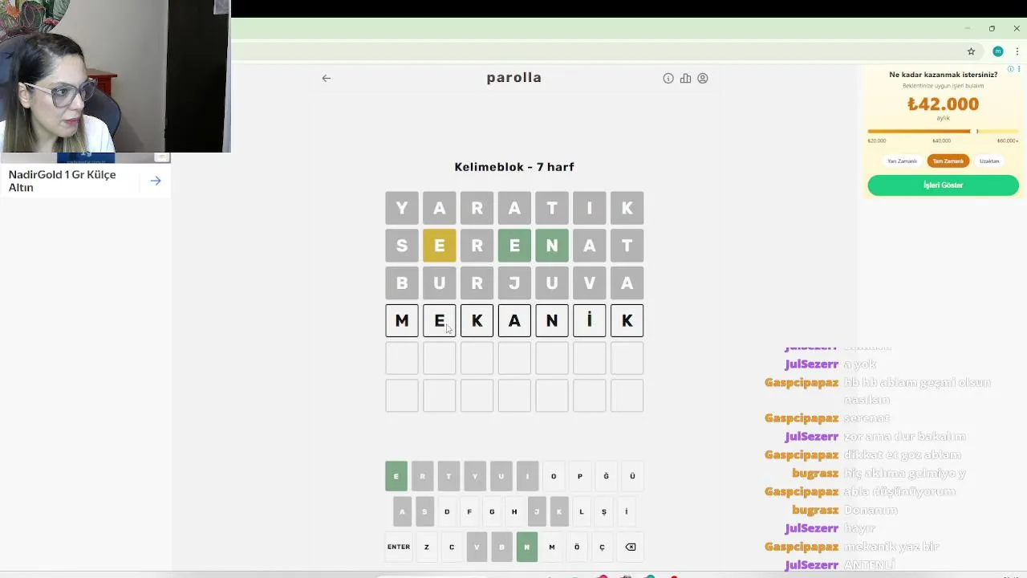The image size is (1027, 578).
Task: Tap the L key on keyboard
Action: (x=582, y=511)
